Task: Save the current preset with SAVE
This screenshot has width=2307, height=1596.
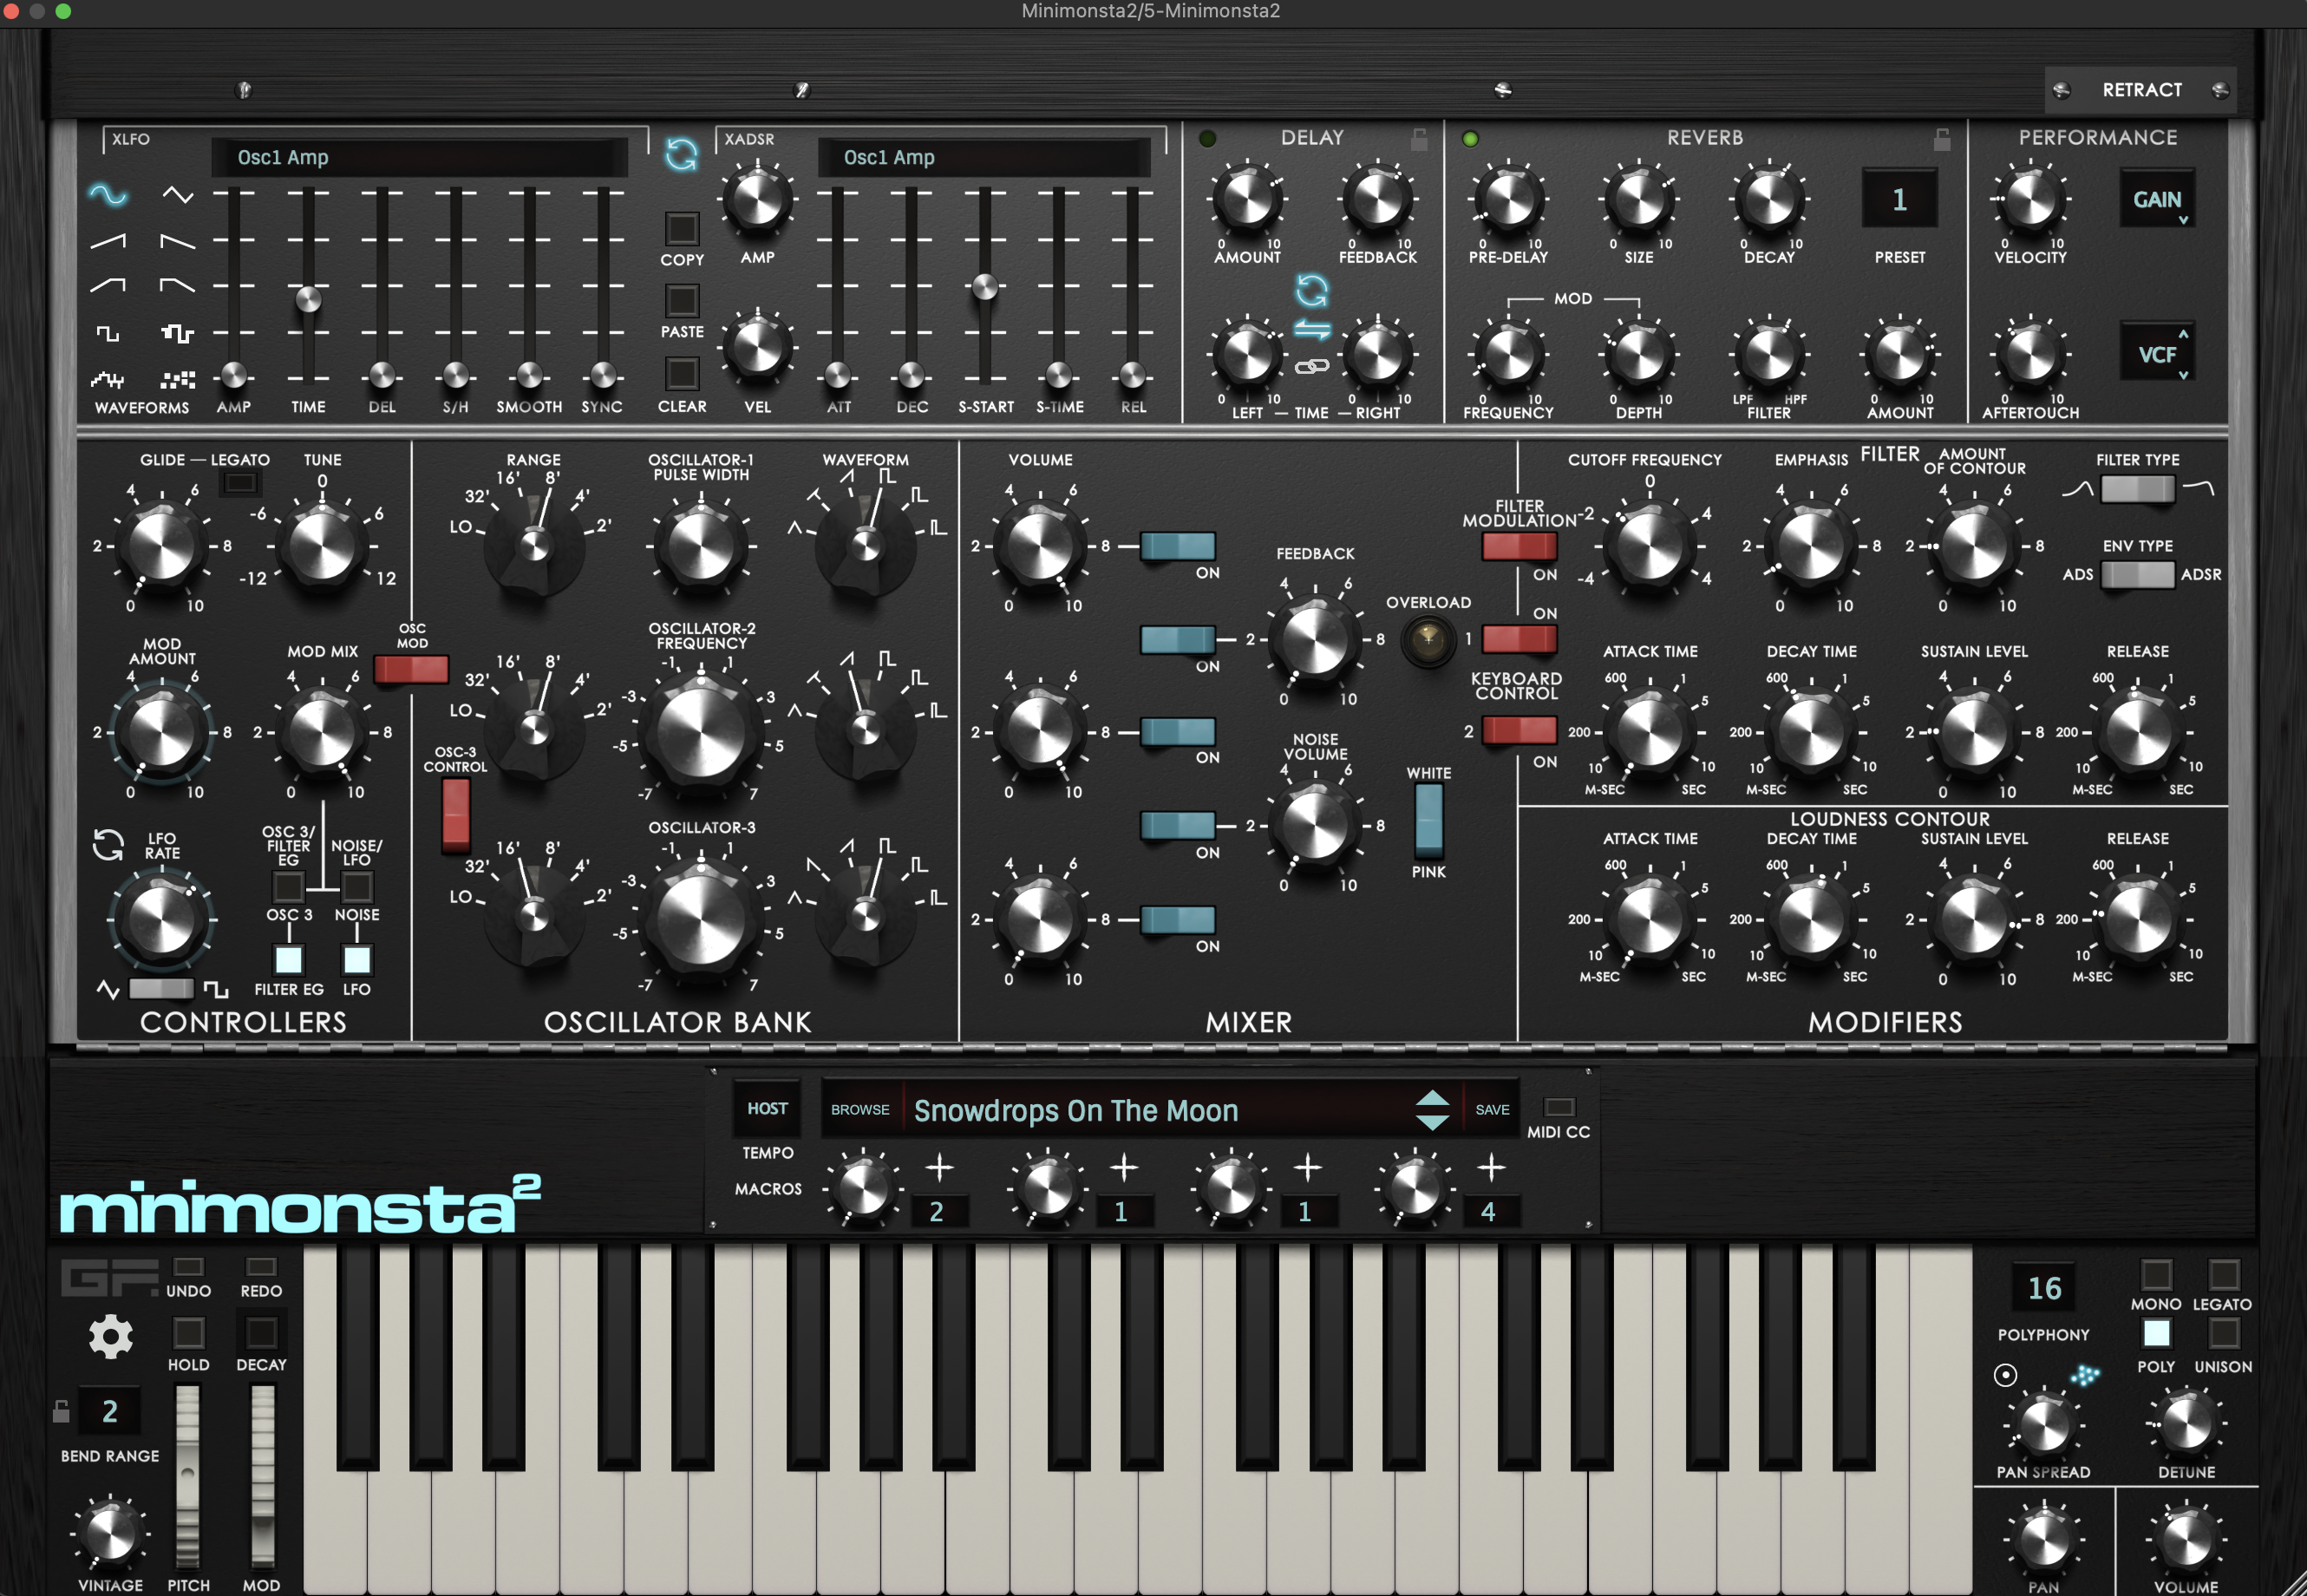Action: click(1491, 1109)
